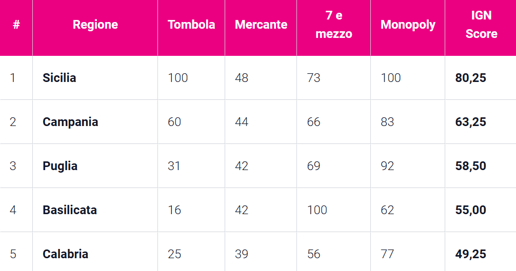Click the Regione column header
Viewport: 516px width, 271px height.
pos(95,25)
